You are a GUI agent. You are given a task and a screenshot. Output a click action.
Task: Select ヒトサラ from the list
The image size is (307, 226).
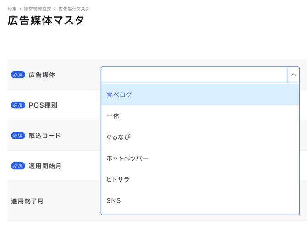click(118, 179)
